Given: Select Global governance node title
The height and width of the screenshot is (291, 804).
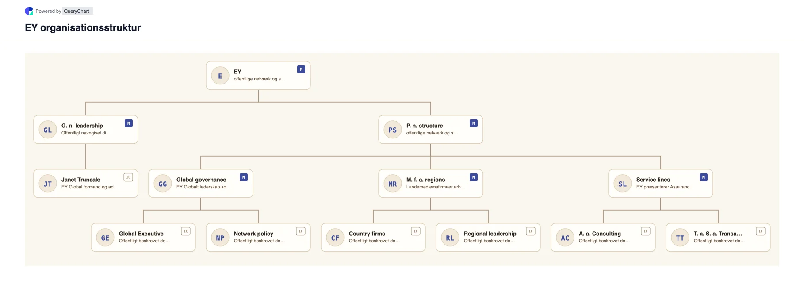Looking at the screenshot, I should click(201, 180).
